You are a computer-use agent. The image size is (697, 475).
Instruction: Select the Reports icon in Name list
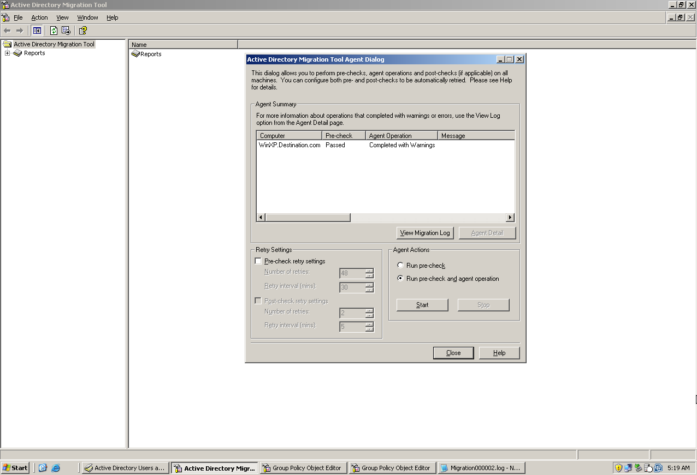tap(135, 54)
